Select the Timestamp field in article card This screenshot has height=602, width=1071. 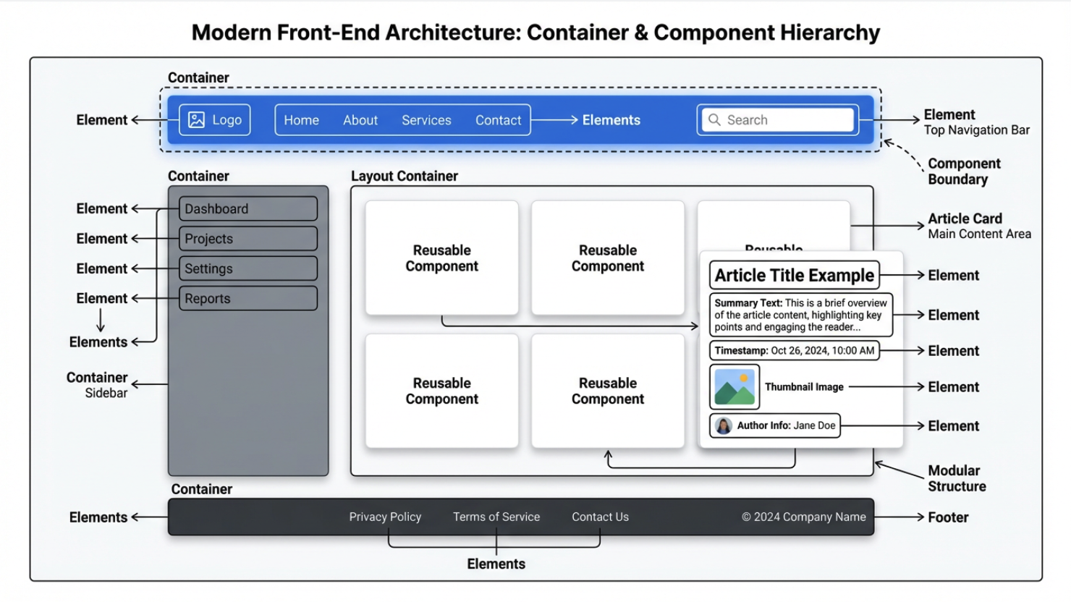[794, 351]
